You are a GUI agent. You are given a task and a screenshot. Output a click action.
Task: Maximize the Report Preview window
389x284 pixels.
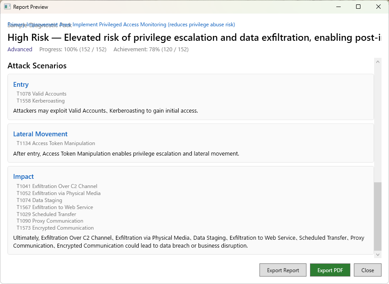click(x=358, y=7)
